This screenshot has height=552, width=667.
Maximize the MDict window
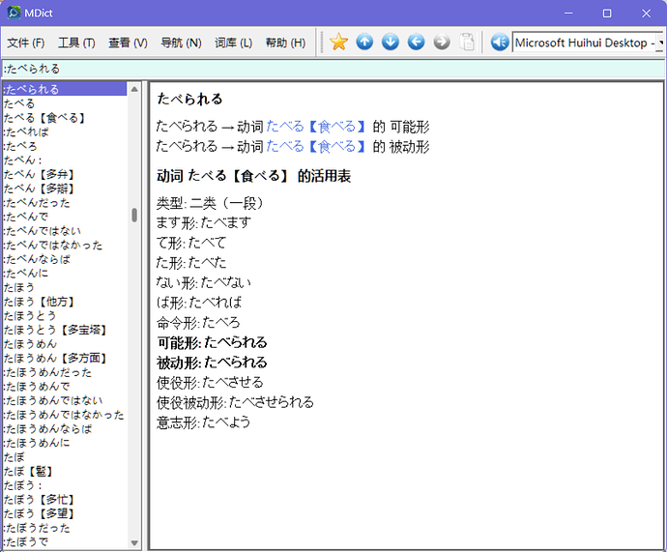[607, 14]
